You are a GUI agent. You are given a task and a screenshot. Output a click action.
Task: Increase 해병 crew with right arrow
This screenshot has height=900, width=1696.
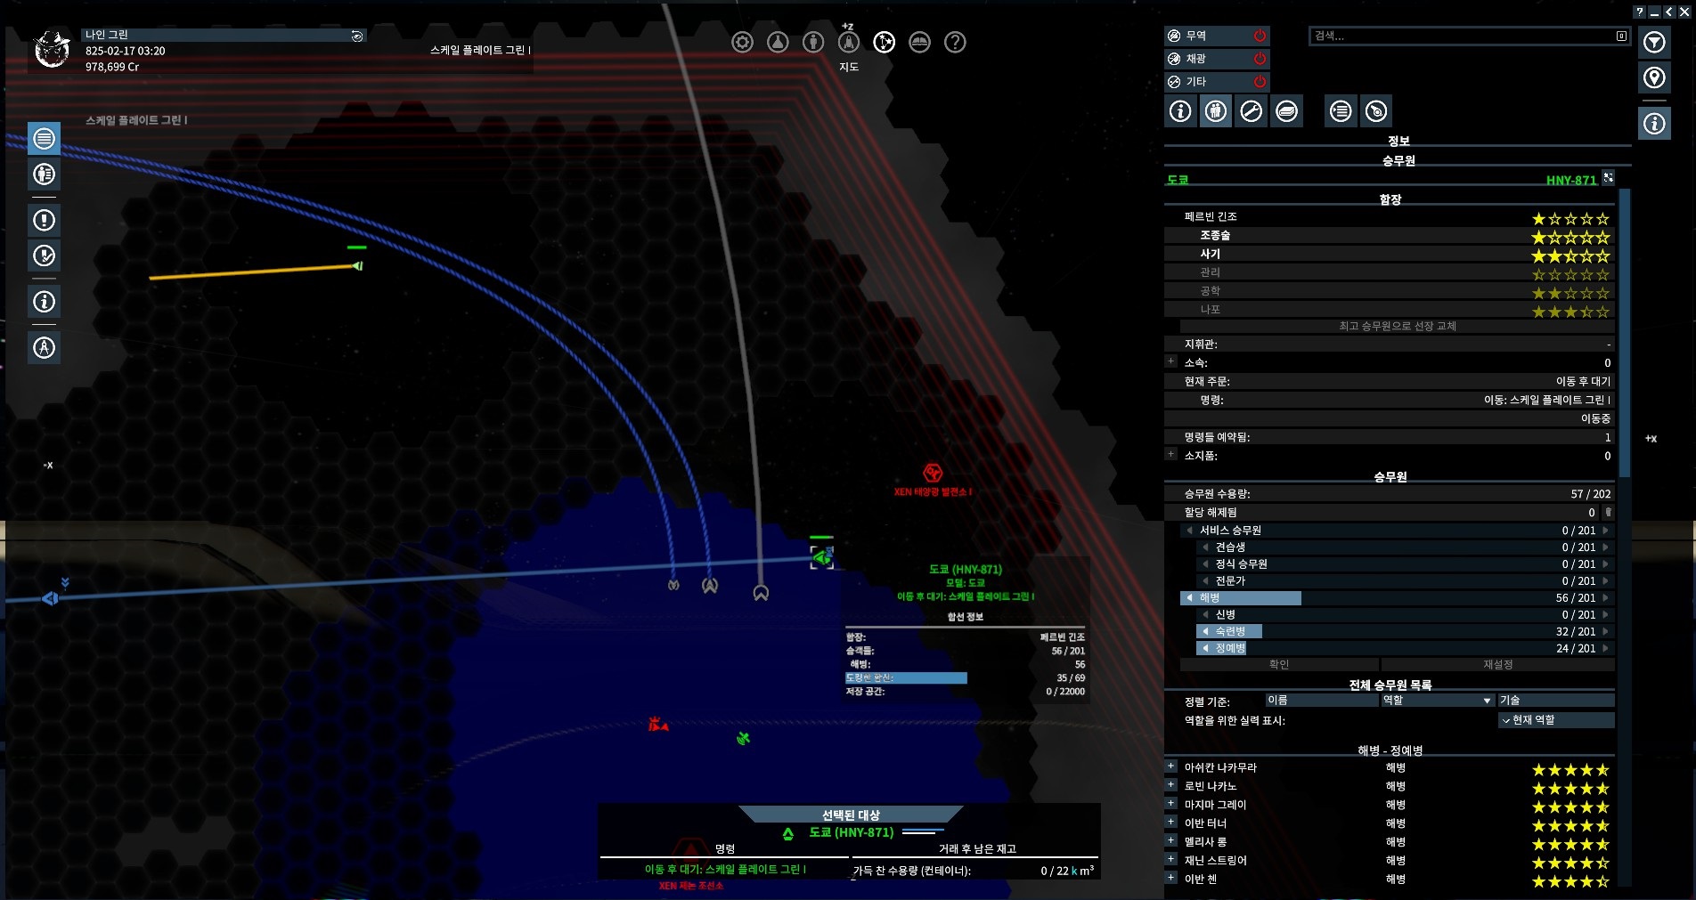1606,598
